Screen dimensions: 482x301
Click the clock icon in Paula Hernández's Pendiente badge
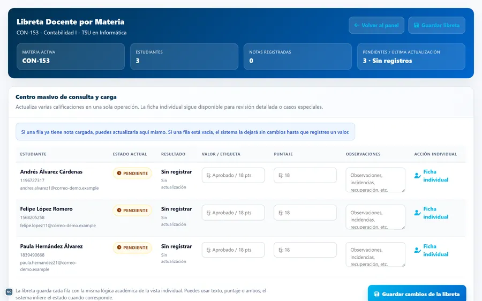tap(119, 247)
